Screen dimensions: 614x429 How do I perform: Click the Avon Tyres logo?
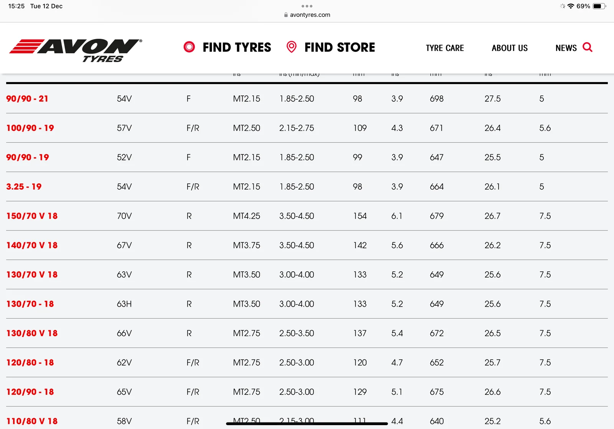point(76,50)
